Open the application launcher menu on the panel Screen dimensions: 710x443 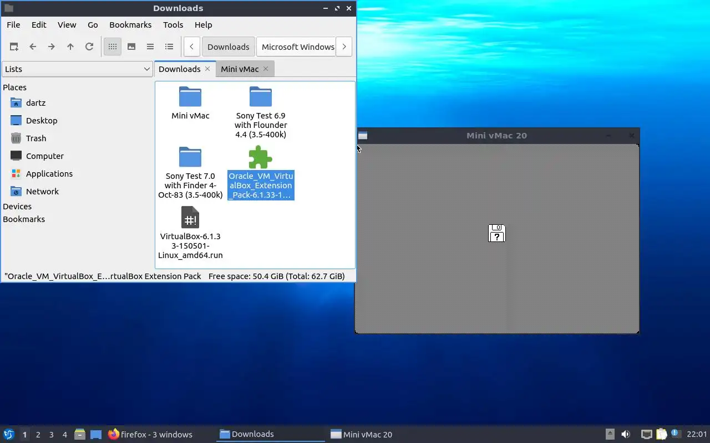9,435
